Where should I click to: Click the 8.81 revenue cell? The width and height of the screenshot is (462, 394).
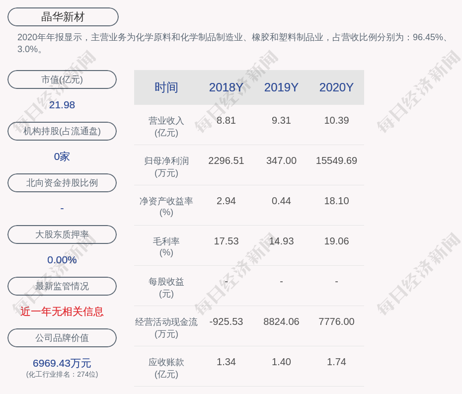click(x=226, y=121)
